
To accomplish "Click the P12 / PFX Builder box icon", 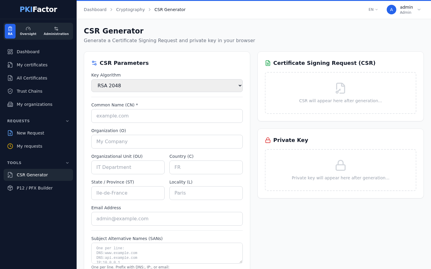I will (x=10, y=188).
